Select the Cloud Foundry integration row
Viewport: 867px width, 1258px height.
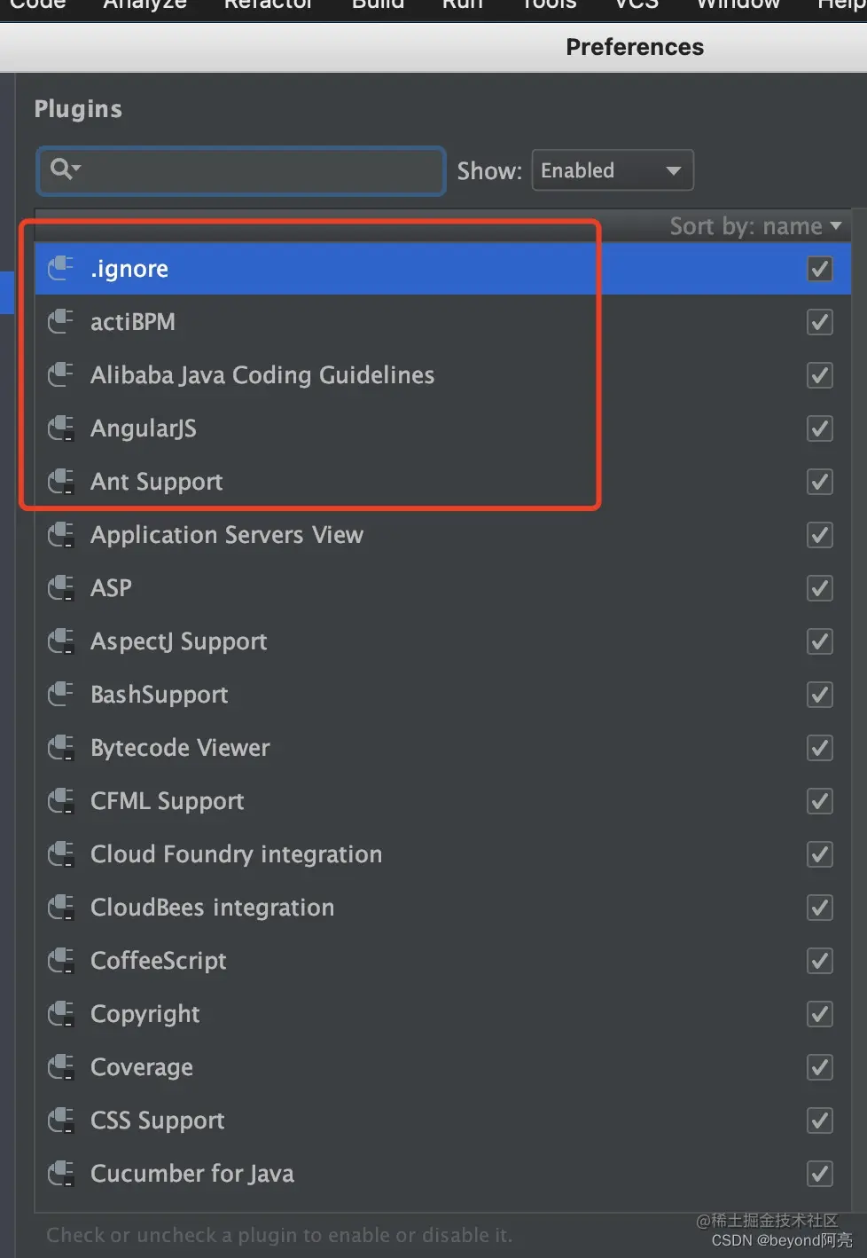(x=442, y=854)
